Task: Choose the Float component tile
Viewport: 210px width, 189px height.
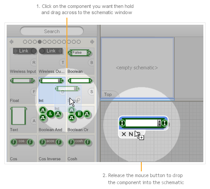Action: [23, 90]
